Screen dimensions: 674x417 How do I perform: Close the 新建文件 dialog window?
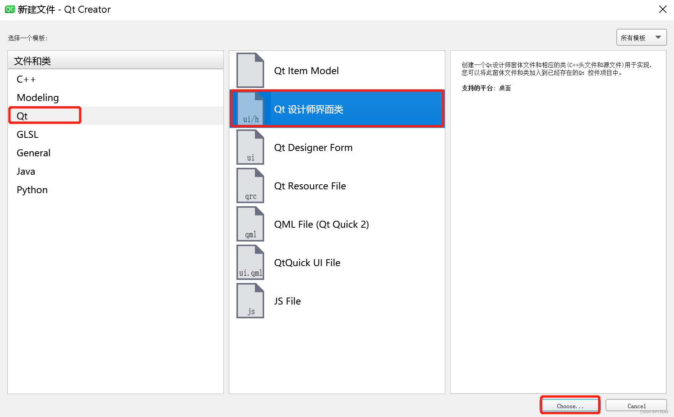663,9
